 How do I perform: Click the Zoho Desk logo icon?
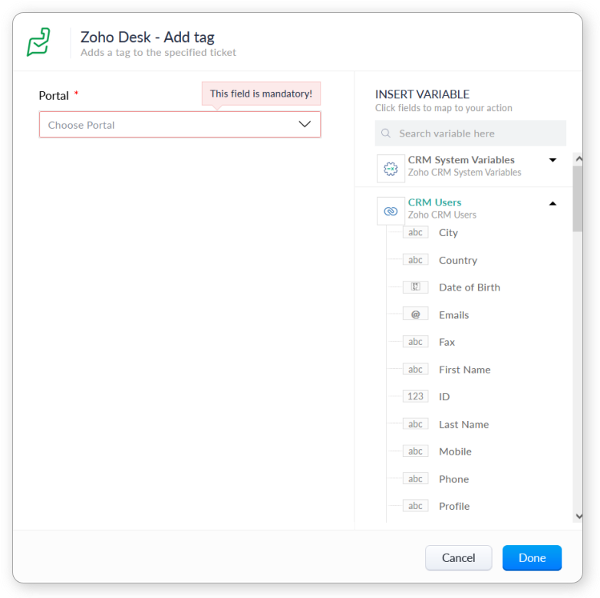pyautogui.click(x=38, y=42)
